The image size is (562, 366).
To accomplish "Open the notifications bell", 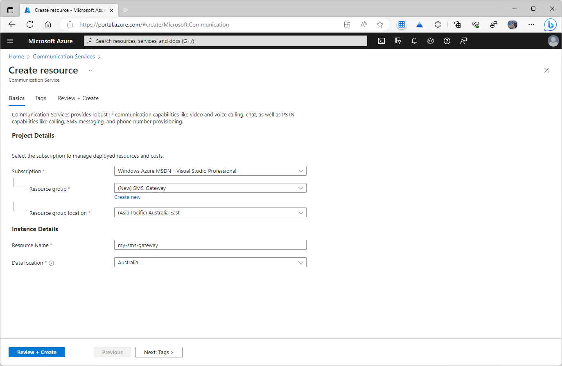I will coord(414,41).
